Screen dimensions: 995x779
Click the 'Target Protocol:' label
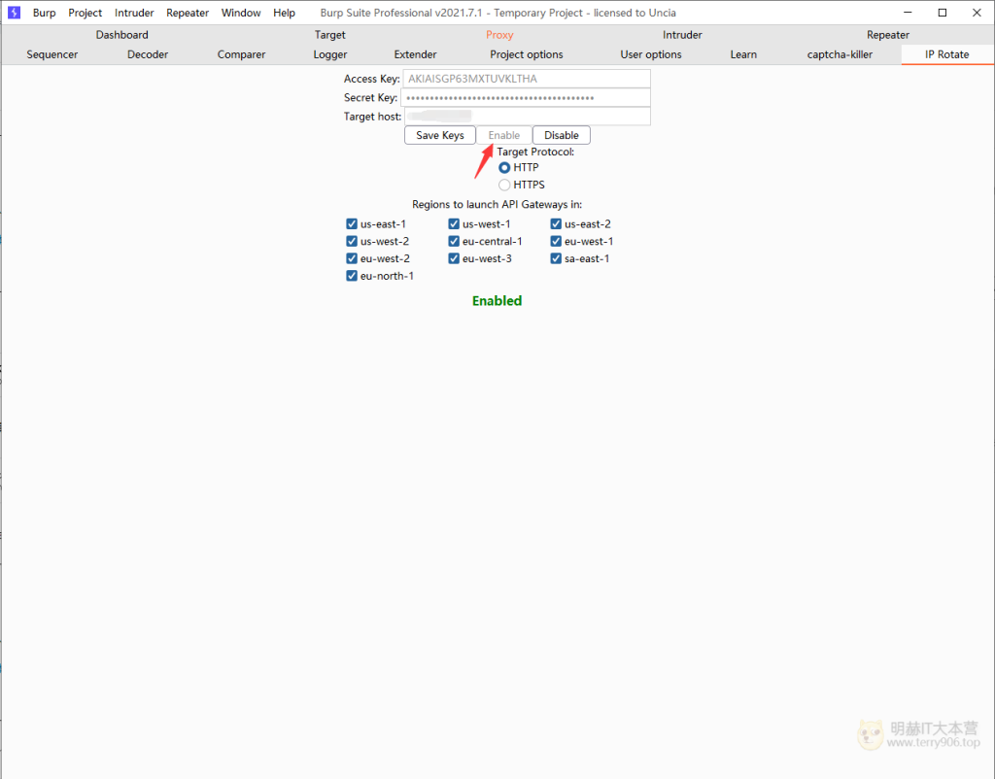click(535, 152)
